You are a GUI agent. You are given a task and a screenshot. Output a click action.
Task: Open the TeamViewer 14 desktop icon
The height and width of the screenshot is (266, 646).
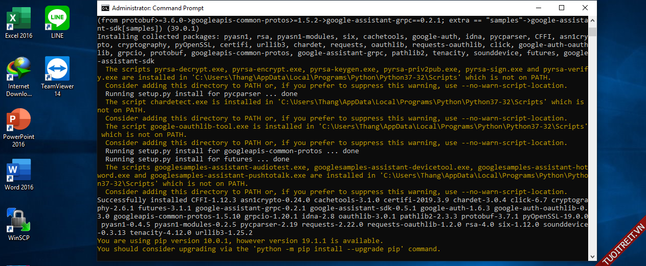(x=57, y=69)
